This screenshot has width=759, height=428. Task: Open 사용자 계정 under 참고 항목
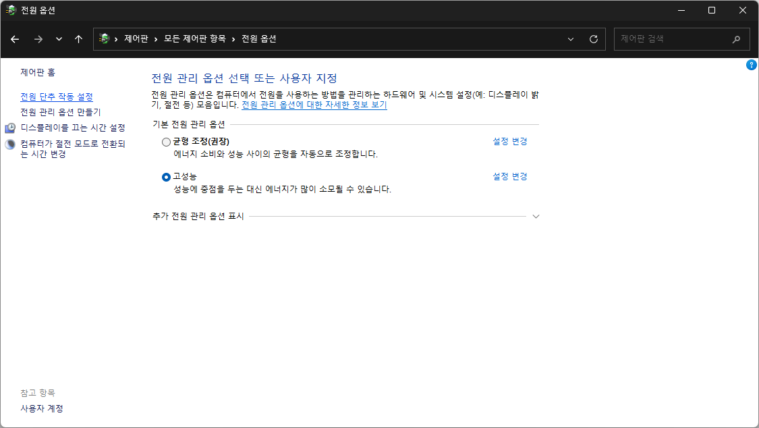42,408
